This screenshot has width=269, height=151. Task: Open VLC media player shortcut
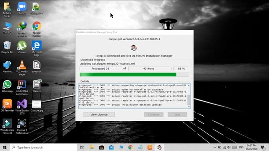[x=22, y=68]
